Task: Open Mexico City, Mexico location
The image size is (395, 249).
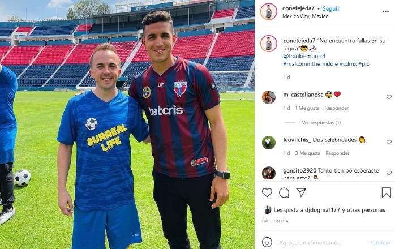Action: click(306, 16)
